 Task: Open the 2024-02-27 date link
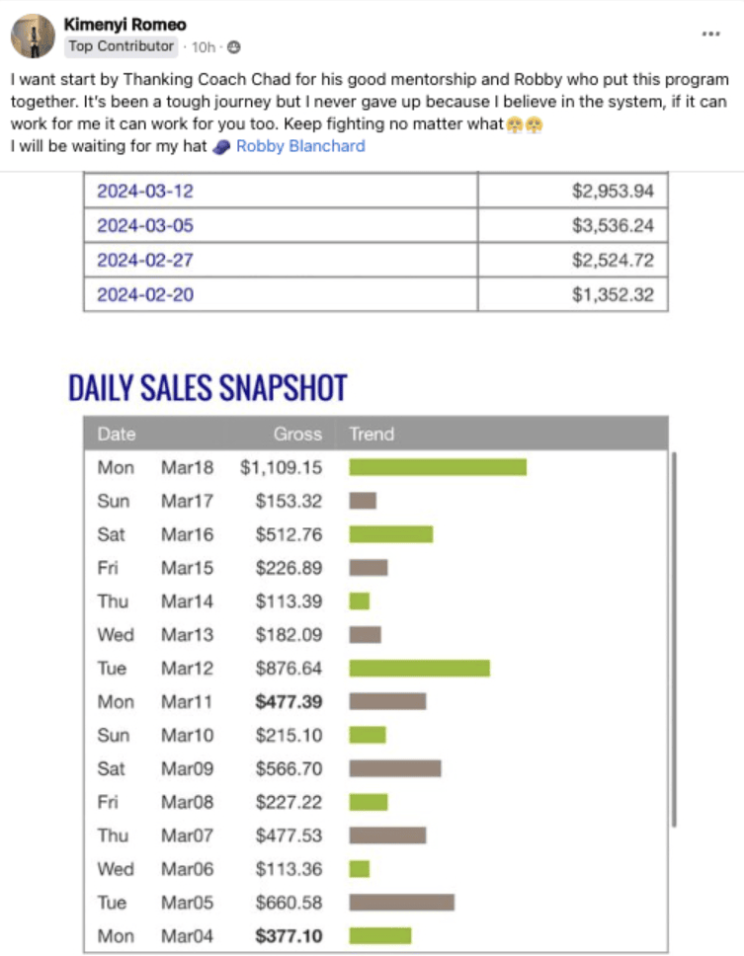(145, 261)
